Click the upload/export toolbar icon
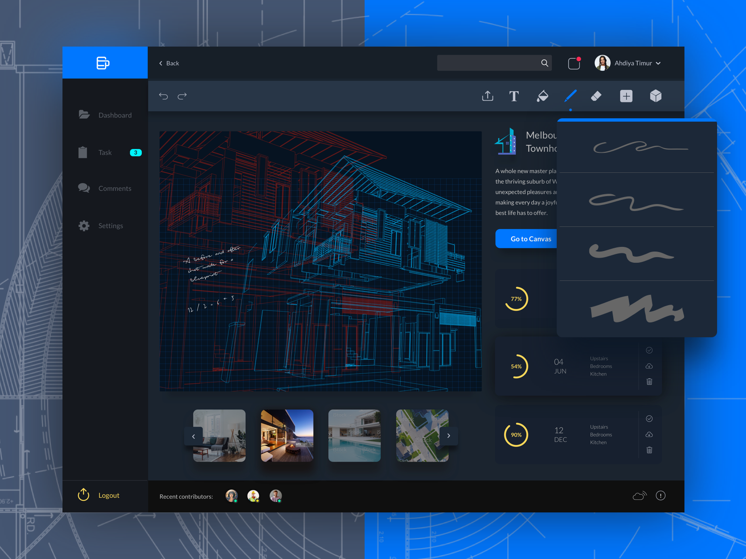 488,96
